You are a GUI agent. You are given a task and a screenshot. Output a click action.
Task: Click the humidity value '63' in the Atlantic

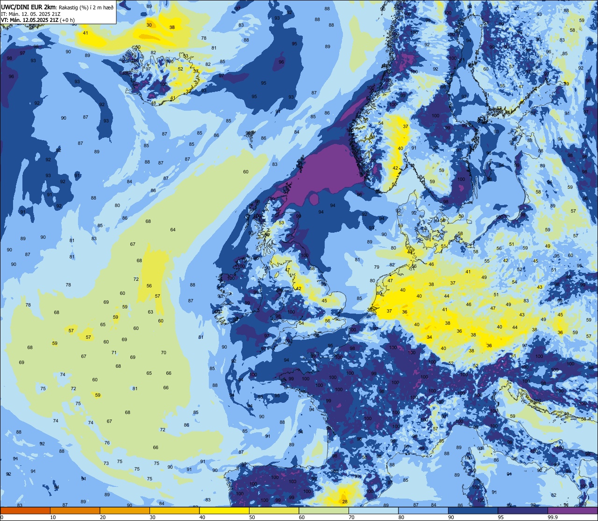click(x=150, y=312)
